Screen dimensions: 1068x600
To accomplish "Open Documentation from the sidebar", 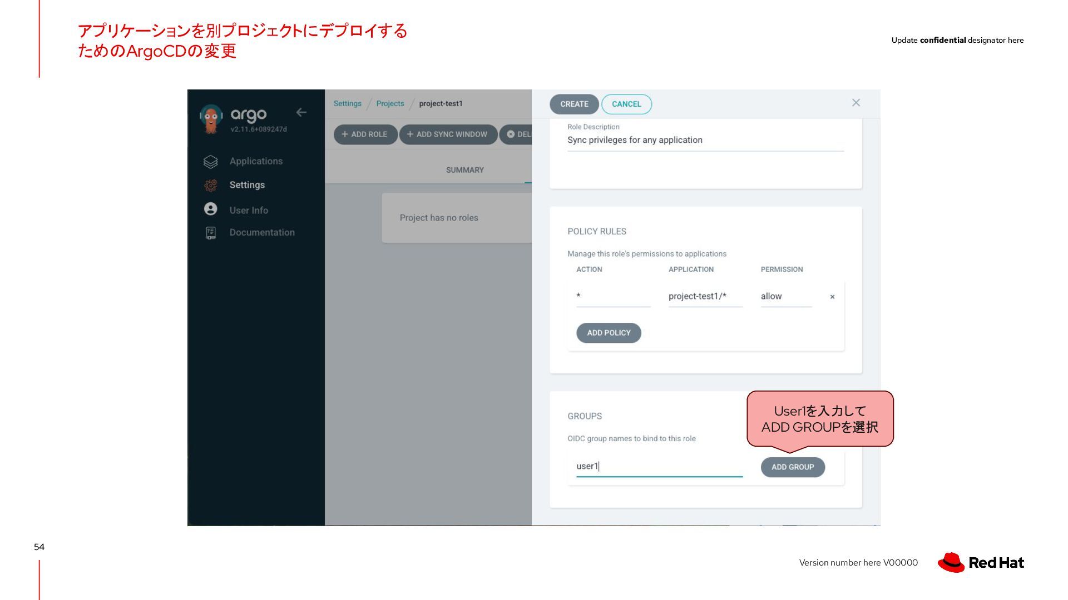I will [x=262, y=232].
